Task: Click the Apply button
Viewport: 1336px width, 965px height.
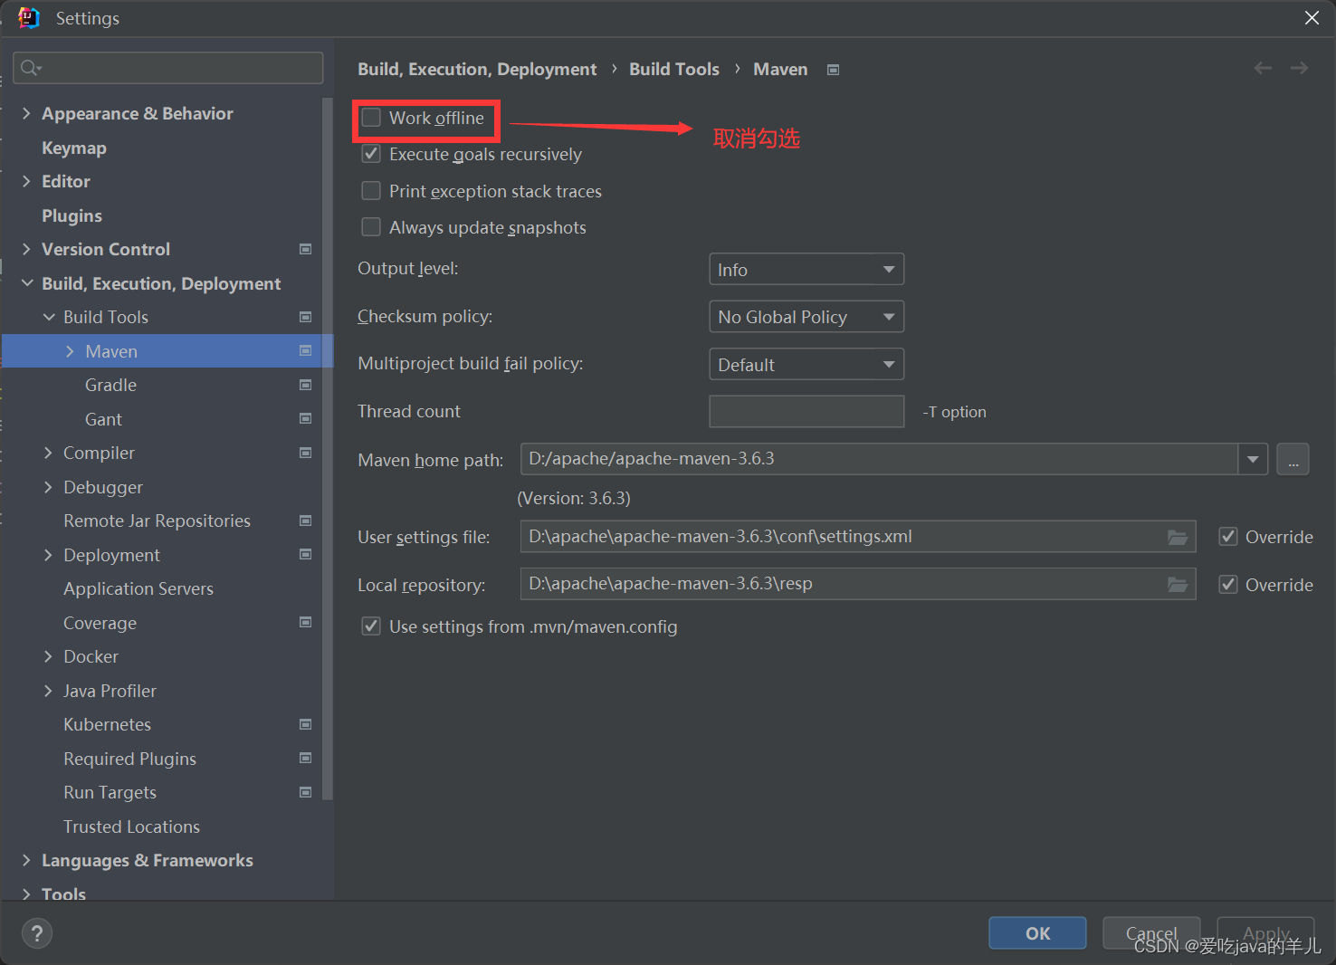Action: tap(1265, 933)
